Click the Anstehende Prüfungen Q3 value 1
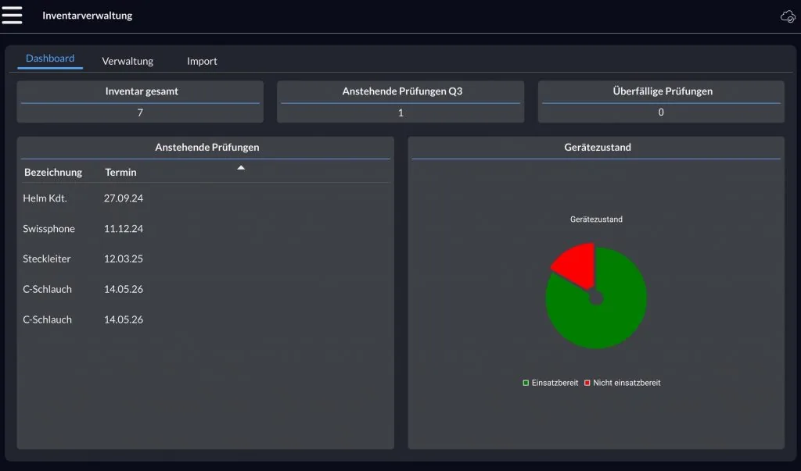Image resolution: width=801 pixels, height=471 pixels. [401, 112]
